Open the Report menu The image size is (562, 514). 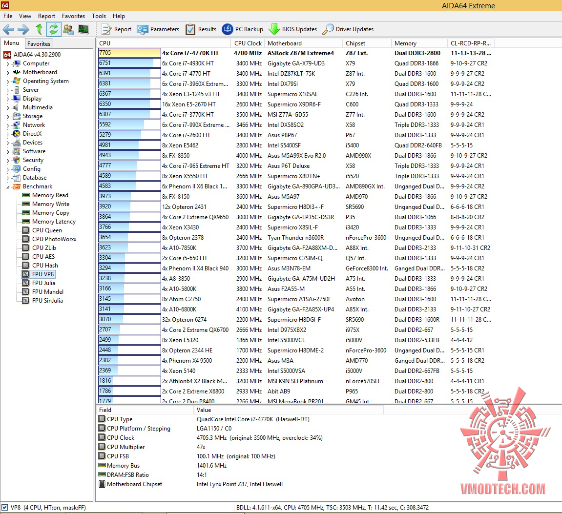[x=46, y=16]
